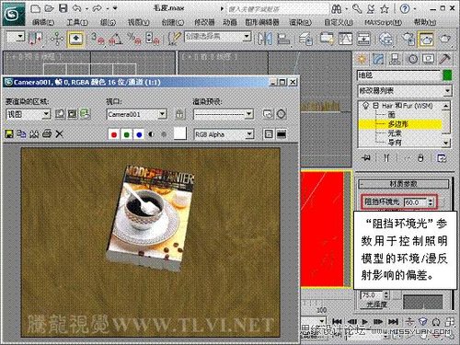460x345 pixels.
Task: Toggle the red channel button
Action: (114, 134)
